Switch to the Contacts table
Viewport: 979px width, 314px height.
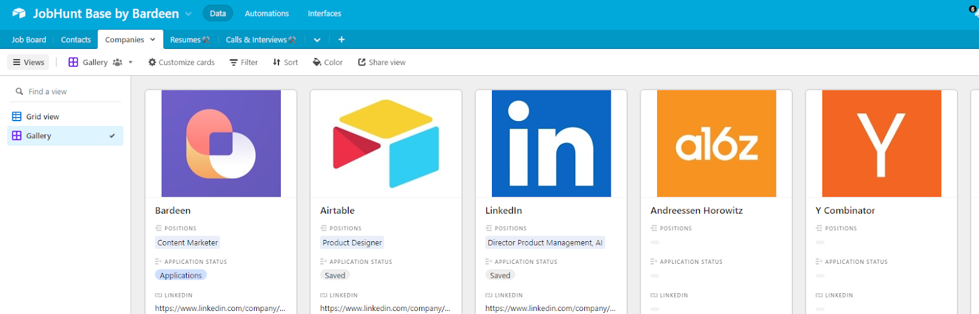[x=76, y=40]
